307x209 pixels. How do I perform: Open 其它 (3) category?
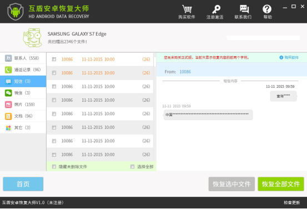23,128
